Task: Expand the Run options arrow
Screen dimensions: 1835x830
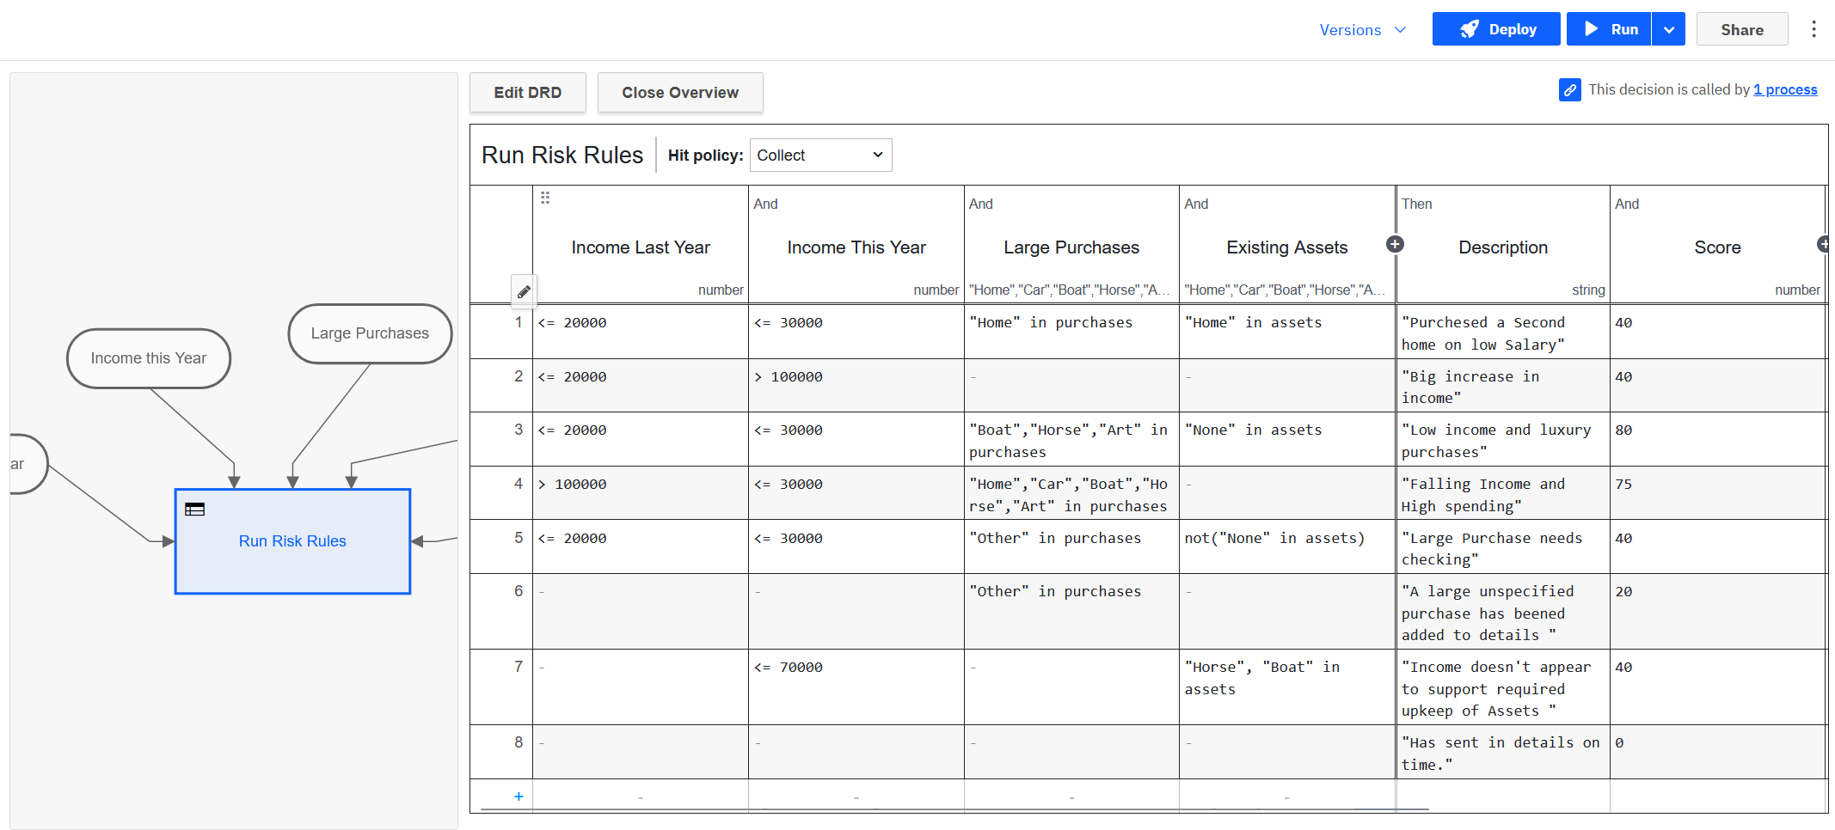Action: (x=1668, y=29)
